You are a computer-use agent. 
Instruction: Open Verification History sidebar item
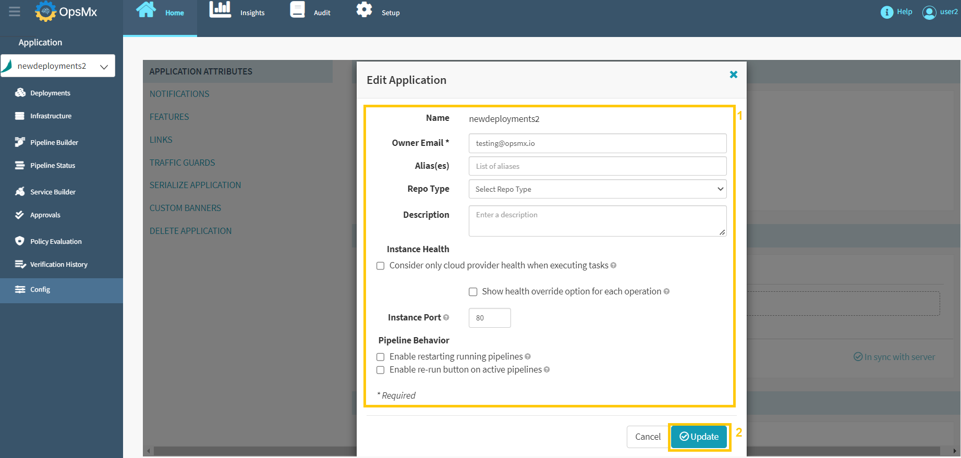coord(58,264)
